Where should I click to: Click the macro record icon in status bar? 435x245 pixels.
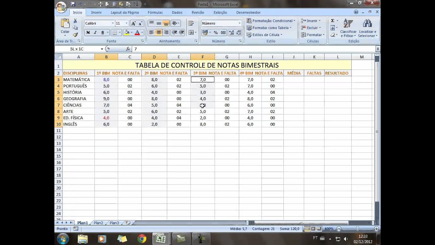pyautogui.click(x=76, y=229)
